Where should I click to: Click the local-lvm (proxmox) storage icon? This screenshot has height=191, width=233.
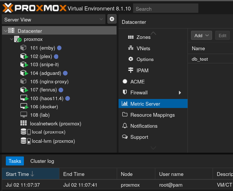[25, 141]
